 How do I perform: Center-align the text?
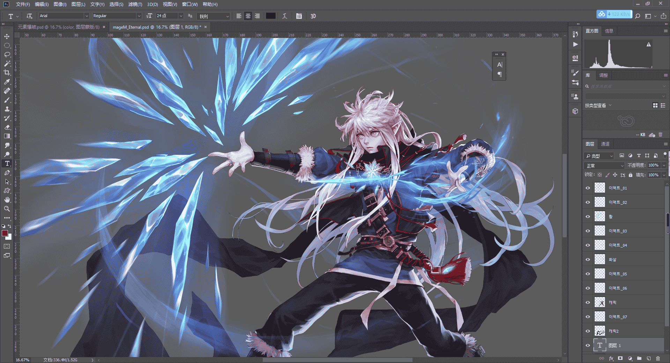click(x=248, y=16)
